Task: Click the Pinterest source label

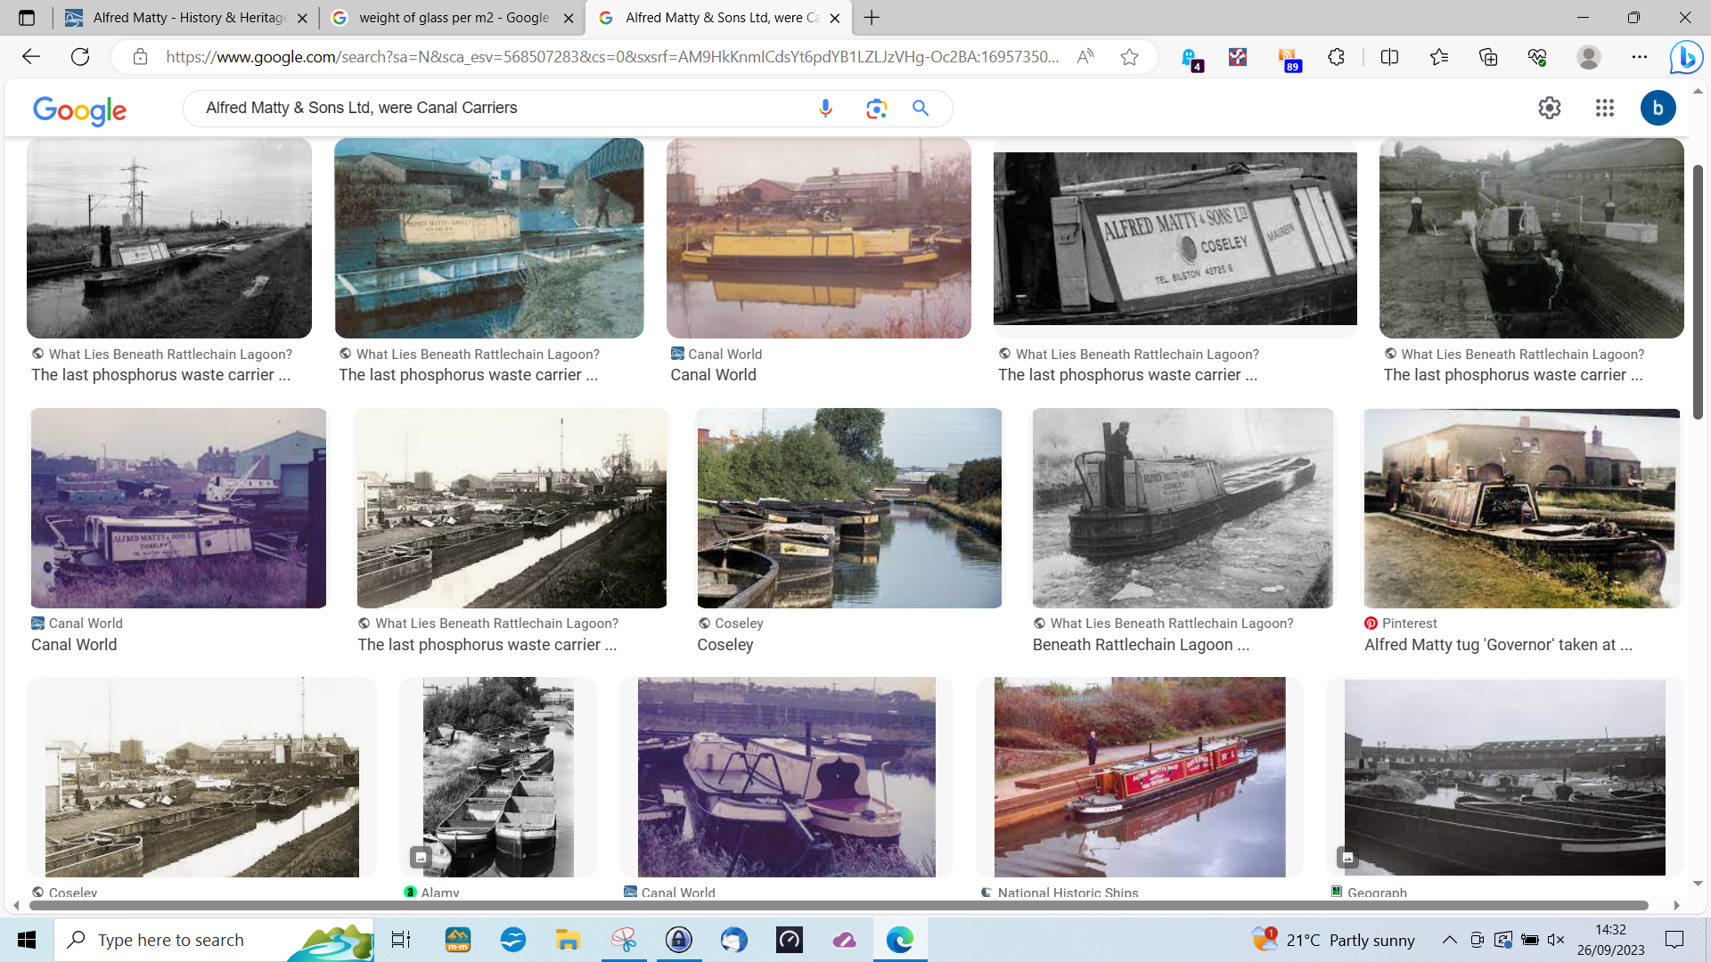Action: click(1409, 624)
